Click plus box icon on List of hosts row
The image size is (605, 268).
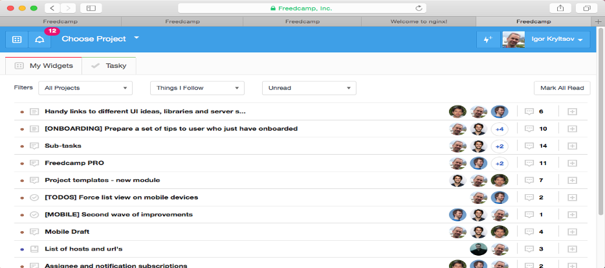pyautogui.click(x=572, y=249)
